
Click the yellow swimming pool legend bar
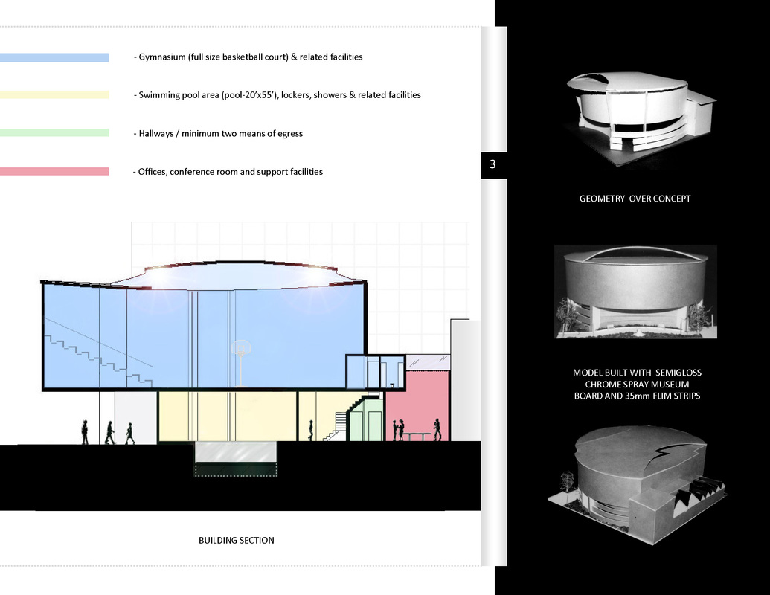(54, 94)
